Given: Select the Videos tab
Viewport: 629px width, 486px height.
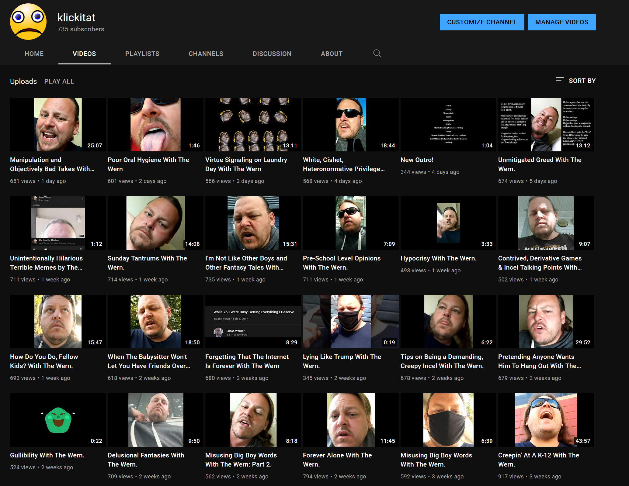Looking at the screenshot, I should (x=84, y=54).
